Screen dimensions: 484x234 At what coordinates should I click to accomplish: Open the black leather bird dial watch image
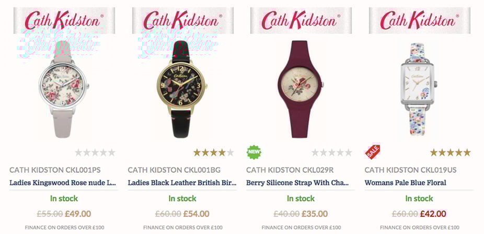click(182, 89)
